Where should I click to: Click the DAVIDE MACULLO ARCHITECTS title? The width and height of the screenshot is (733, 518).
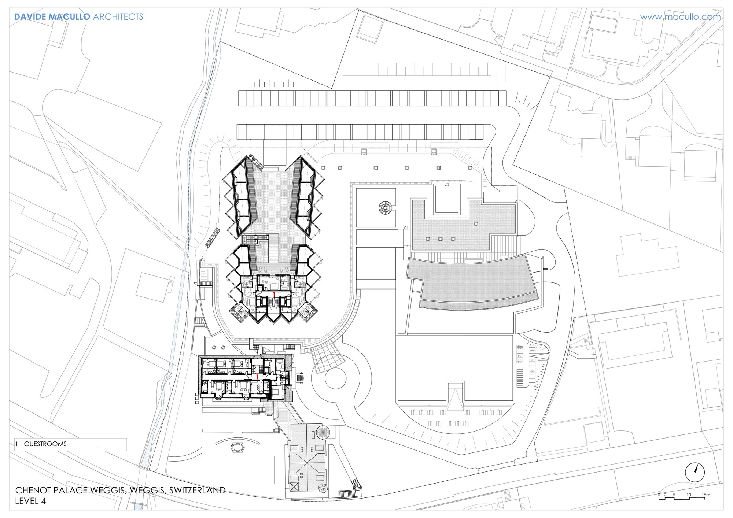[78, 16]
